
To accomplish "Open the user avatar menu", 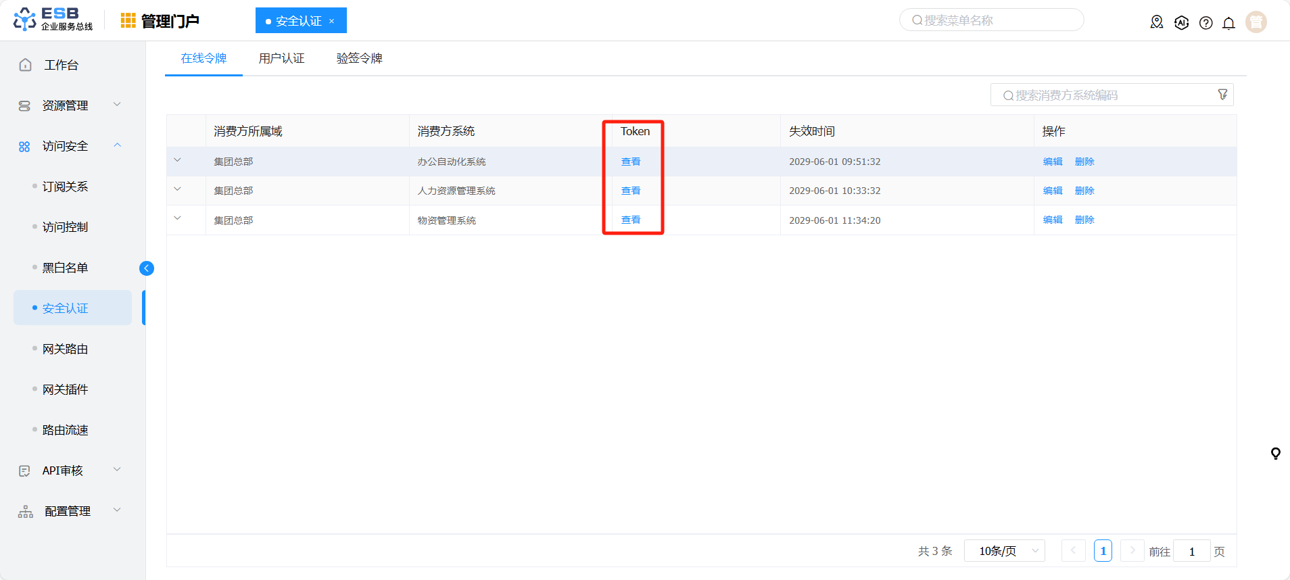I will [x=1256, y=22].
